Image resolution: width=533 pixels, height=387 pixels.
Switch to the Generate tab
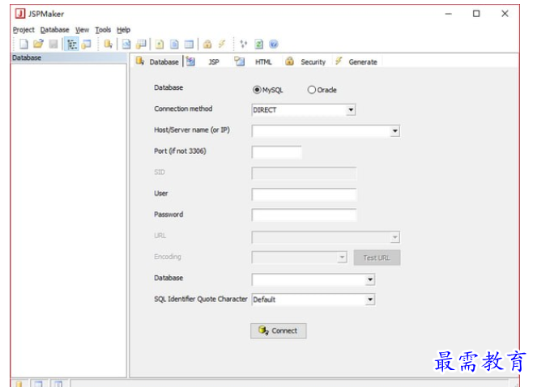coord(356,62)
